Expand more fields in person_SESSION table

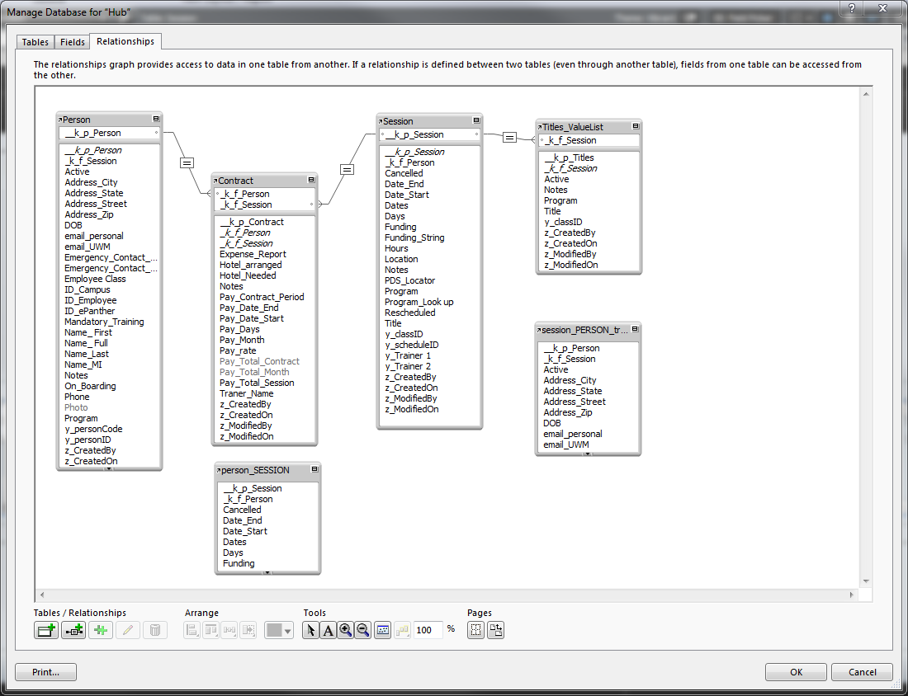click(x=267, y=572)
